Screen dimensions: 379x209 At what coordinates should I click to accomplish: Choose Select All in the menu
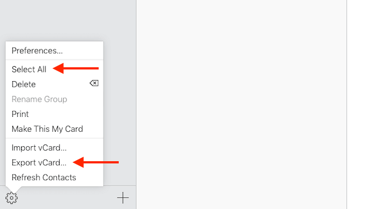click(55, 69)
